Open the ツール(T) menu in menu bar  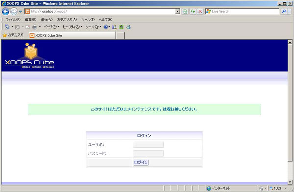pos(88,20)
